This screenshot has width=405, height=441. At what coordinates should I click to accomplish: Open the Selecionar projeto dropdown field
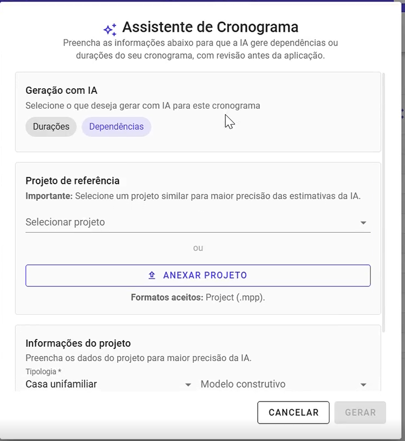pos(198,222)
